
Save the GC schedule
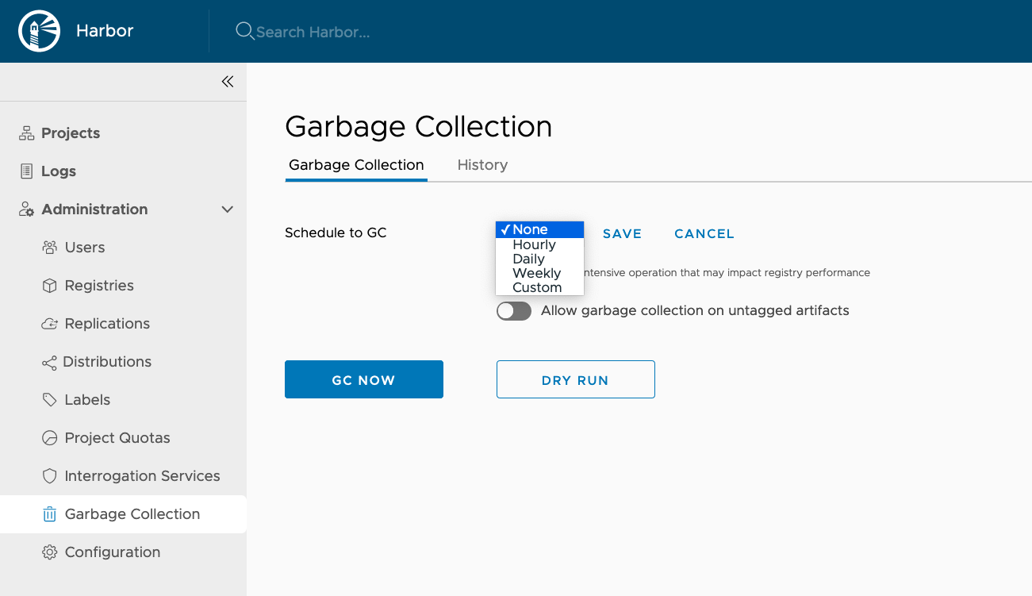[x=623, y=234]
